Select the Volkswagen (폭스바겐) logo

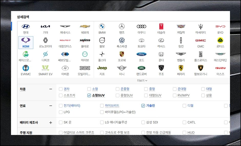click(122, 40)
